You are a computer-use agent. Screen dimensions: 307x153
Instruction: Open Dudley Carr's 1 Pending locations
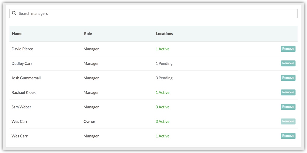click(164, 64)
